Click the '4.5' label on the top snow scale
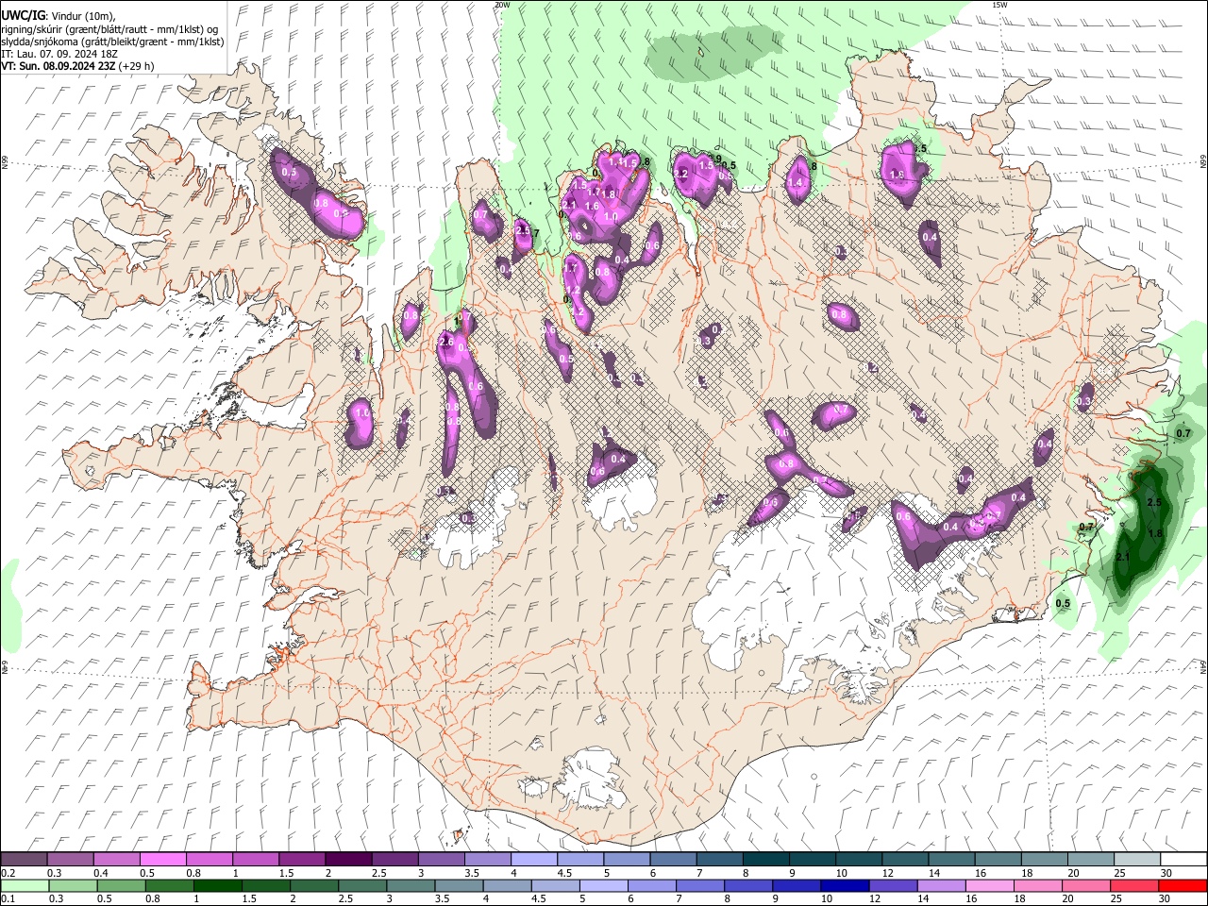This screenshot has height=906, width=1208. pyautogui.click(x=564, y=873)
